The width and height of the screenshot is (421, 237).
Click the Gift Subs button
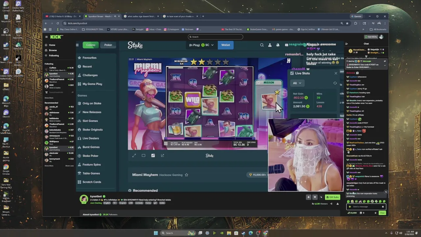coord(332,197)
